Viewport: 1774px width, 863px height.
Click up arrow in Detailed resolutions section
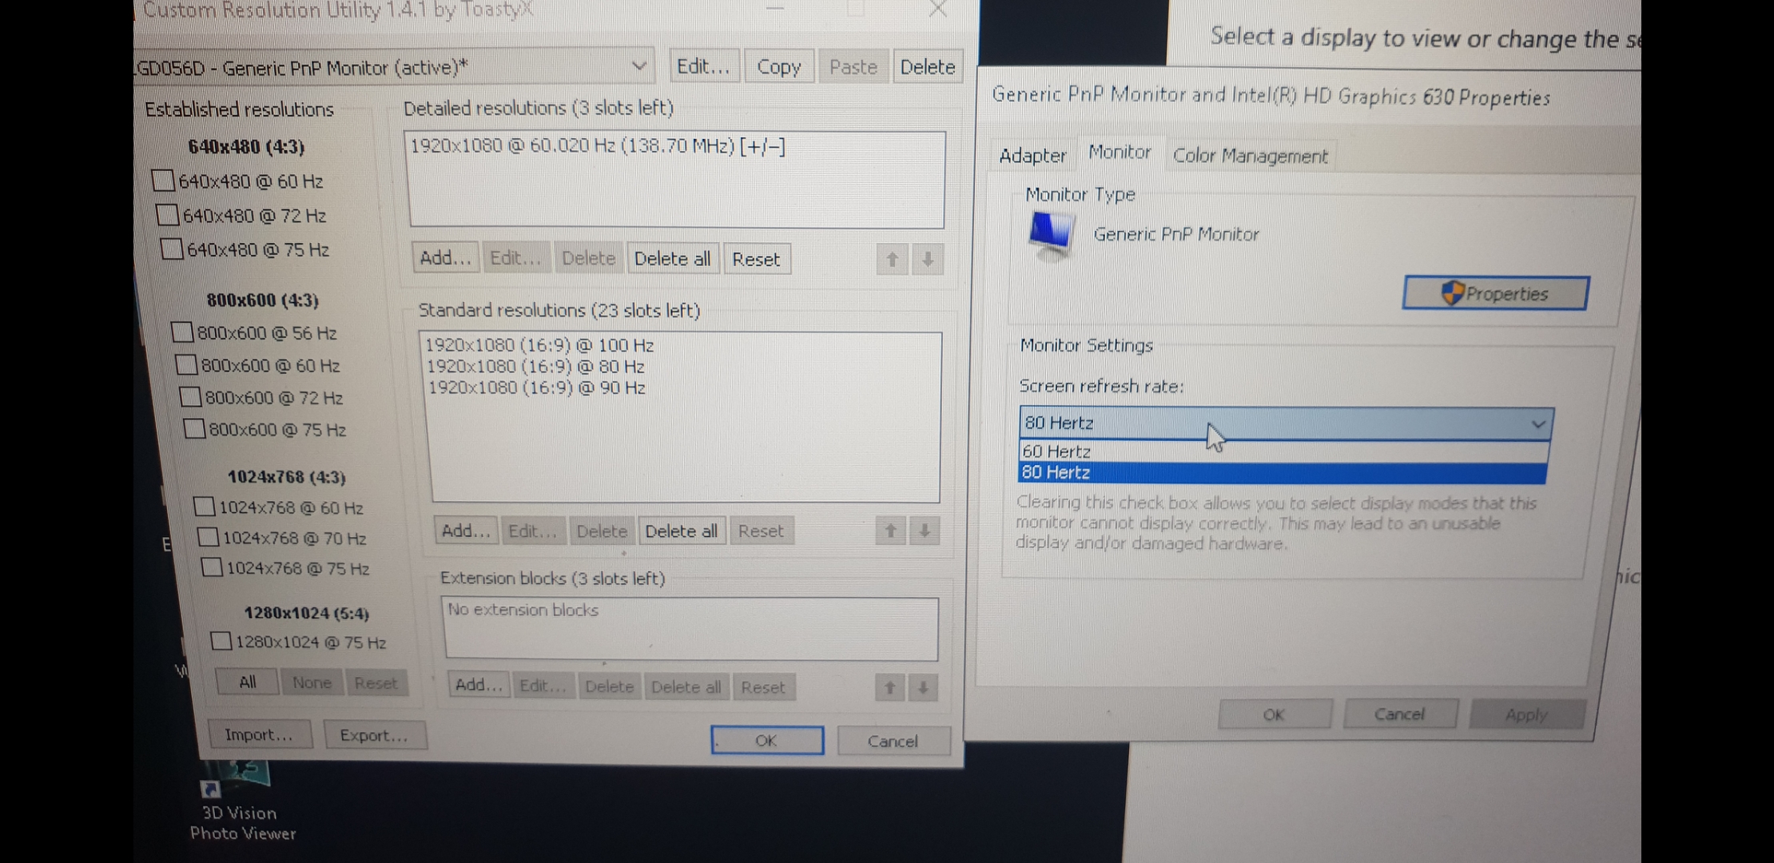(x=892, y=260)
